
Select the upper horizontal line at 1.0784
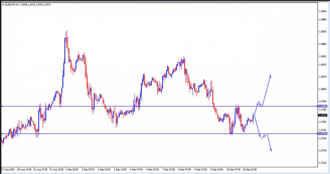(x=160, y=106)
